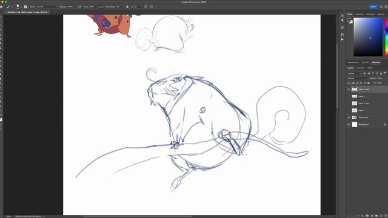The height and width of the screenshot is (218, 388).
Task: Open the layer filter Kind dropdown
Action: coord(354,73)
